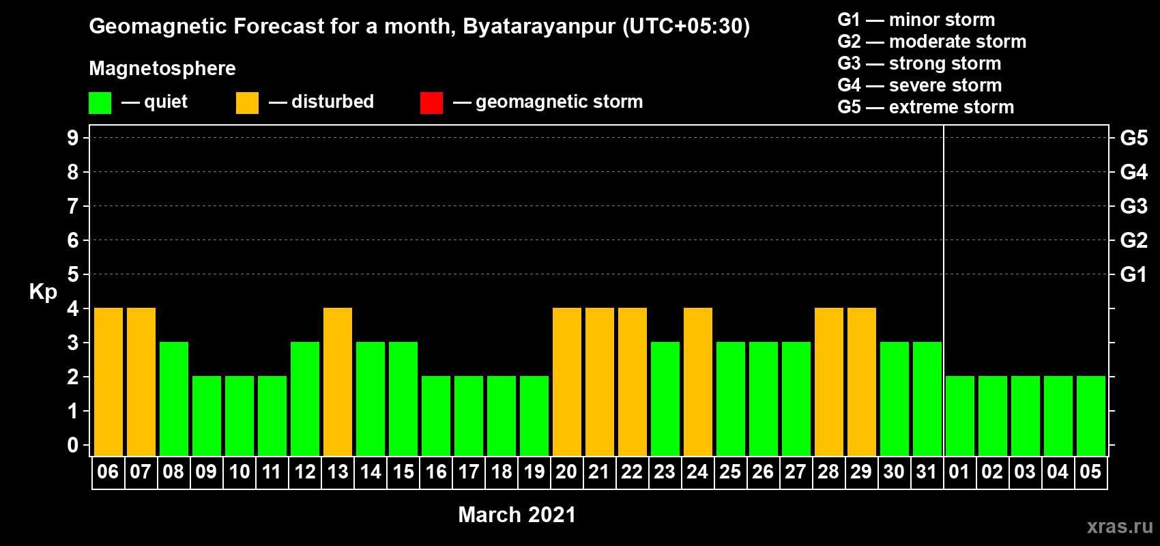Viewport: 1160px width, 546px height.
Task: Select date label 28 on the x-axis
Action: [828, 472]
